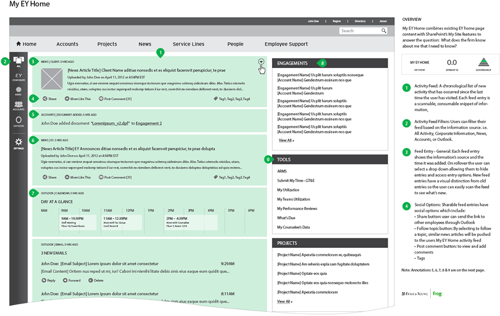Open Directory link in top bar
500x316 pixels.
tap(360, 21)
